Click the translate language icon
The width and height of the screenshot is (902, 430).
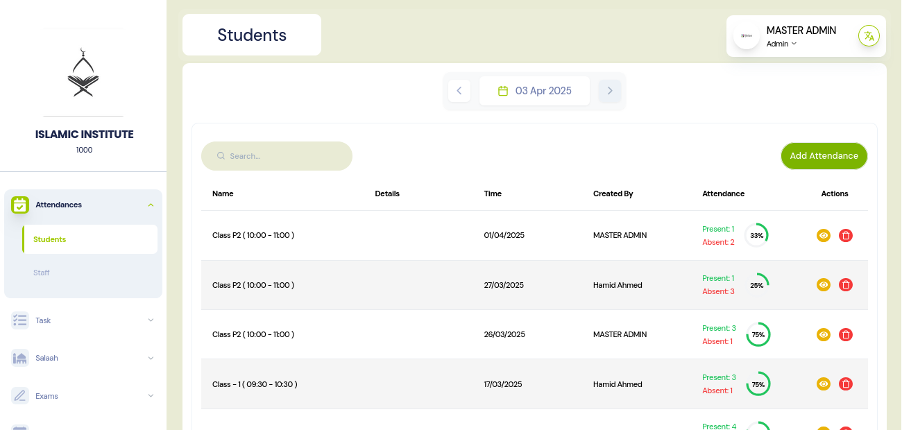coord(869,36)
